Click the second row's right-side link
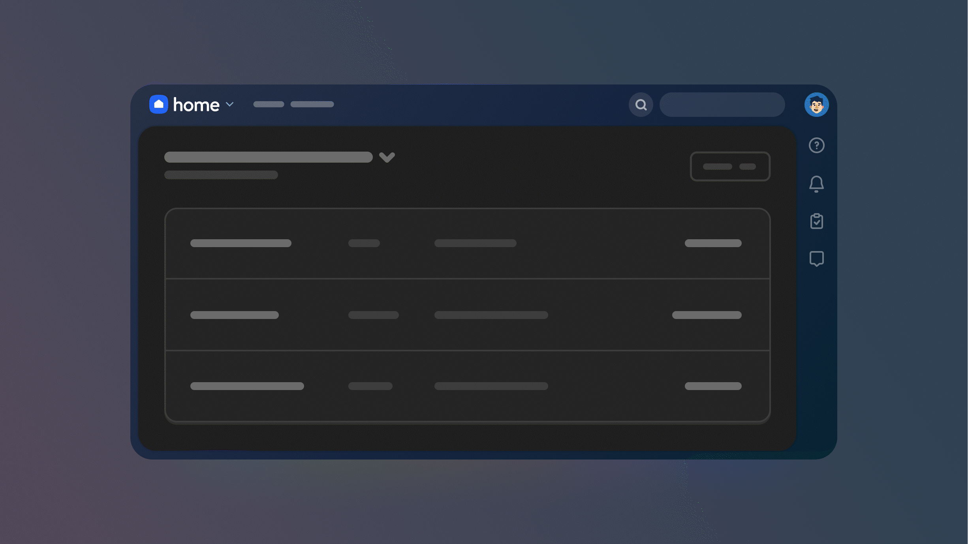The height and width of the screenshot is (544, 968). pos(707,315)
